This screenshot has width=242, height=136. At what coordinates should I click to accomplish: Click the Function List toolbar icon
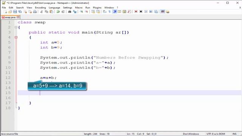pyautogui.click(x=129, y=12)
